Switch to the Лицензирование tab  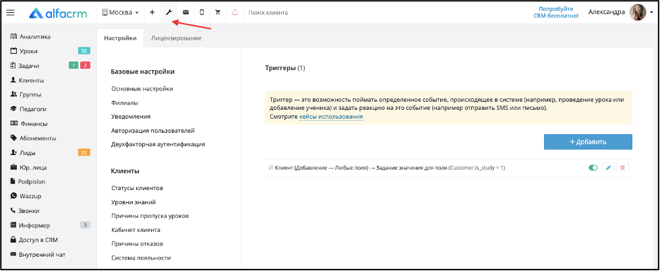pyautogui.click(x=176, y=38)
